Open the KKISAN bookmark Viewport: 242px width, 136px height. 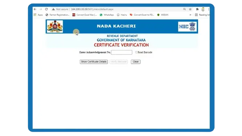[x=163, y=15]
